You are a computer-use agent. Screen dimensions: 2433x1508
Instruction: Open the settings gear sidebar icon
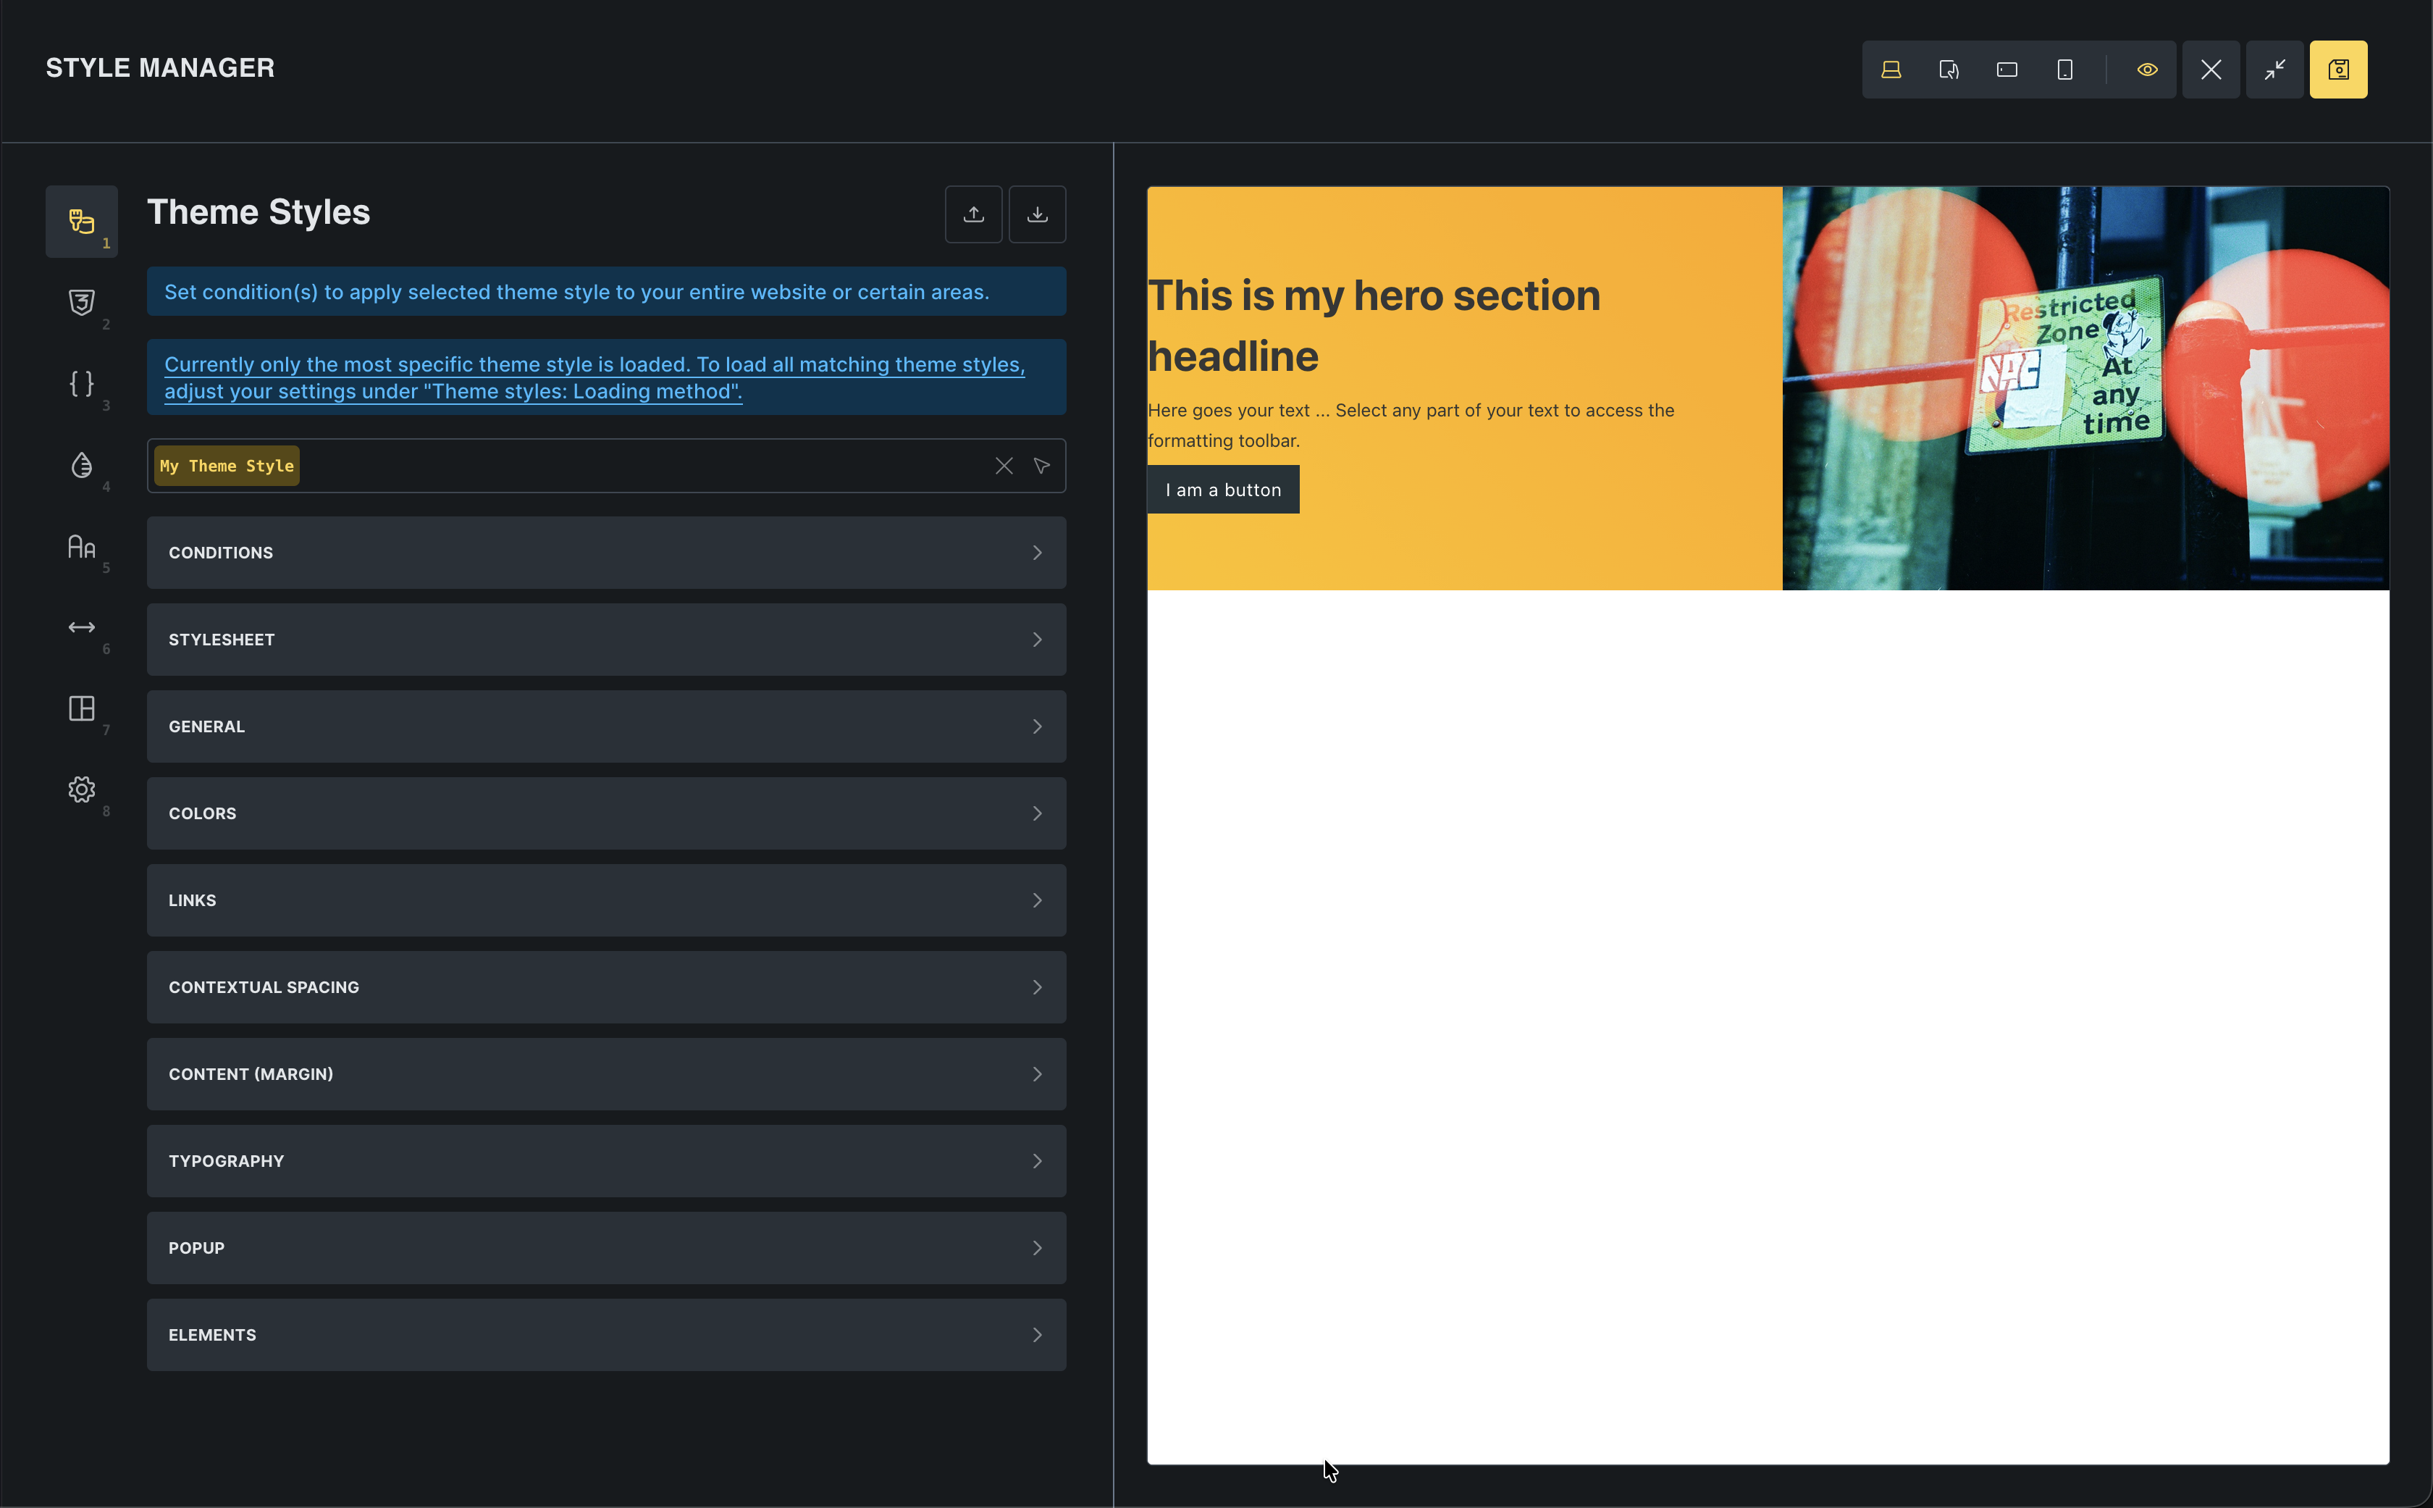tap(81, 790)
